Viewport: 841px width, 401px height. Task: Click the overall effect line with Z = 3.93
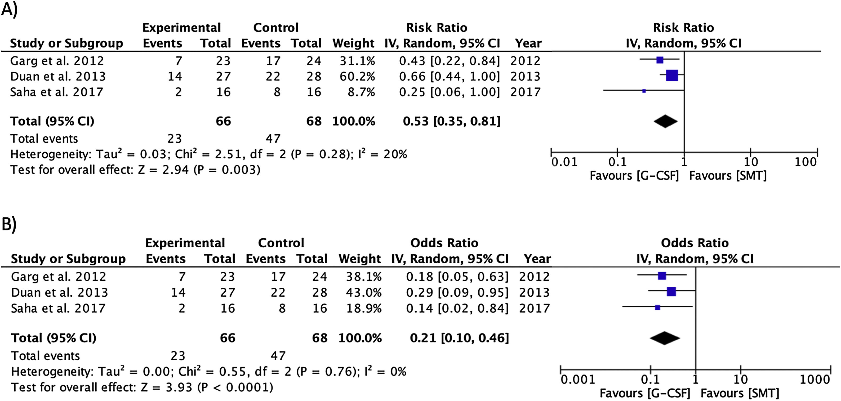(x=142, y=387)
